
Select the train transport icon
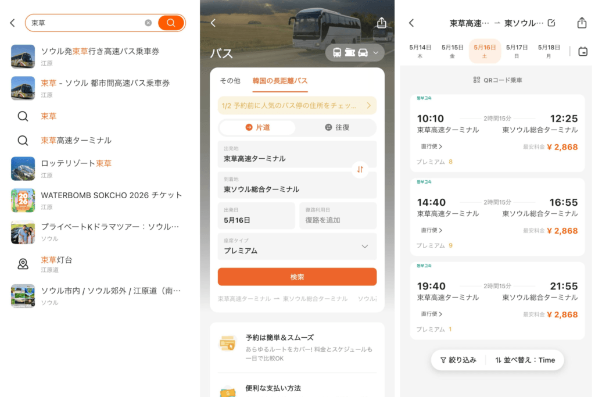pos(337,52)
